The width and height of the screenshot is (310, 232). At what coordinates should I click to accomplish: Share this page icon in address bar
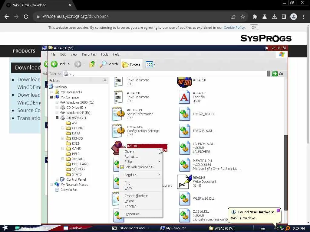pyautogui.click(x=233, y=17)
